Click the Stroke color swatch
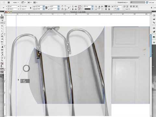The width and height of the screenshot is (156, 117). (79, 9)
